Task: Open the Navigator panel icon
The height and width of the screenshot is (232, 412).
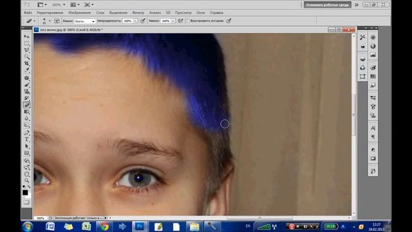Action: [373, 37]
